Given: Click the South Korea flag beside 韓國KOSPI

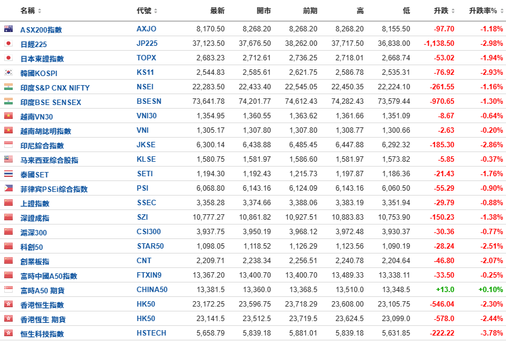Looking at the screenshot, I should [x=8, y=72].
